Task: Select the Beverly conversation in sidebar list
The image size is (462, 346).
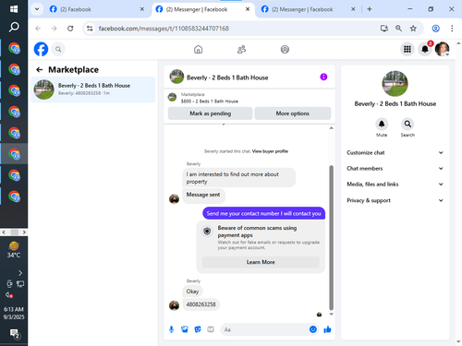Action: click(x=93, y=89)
